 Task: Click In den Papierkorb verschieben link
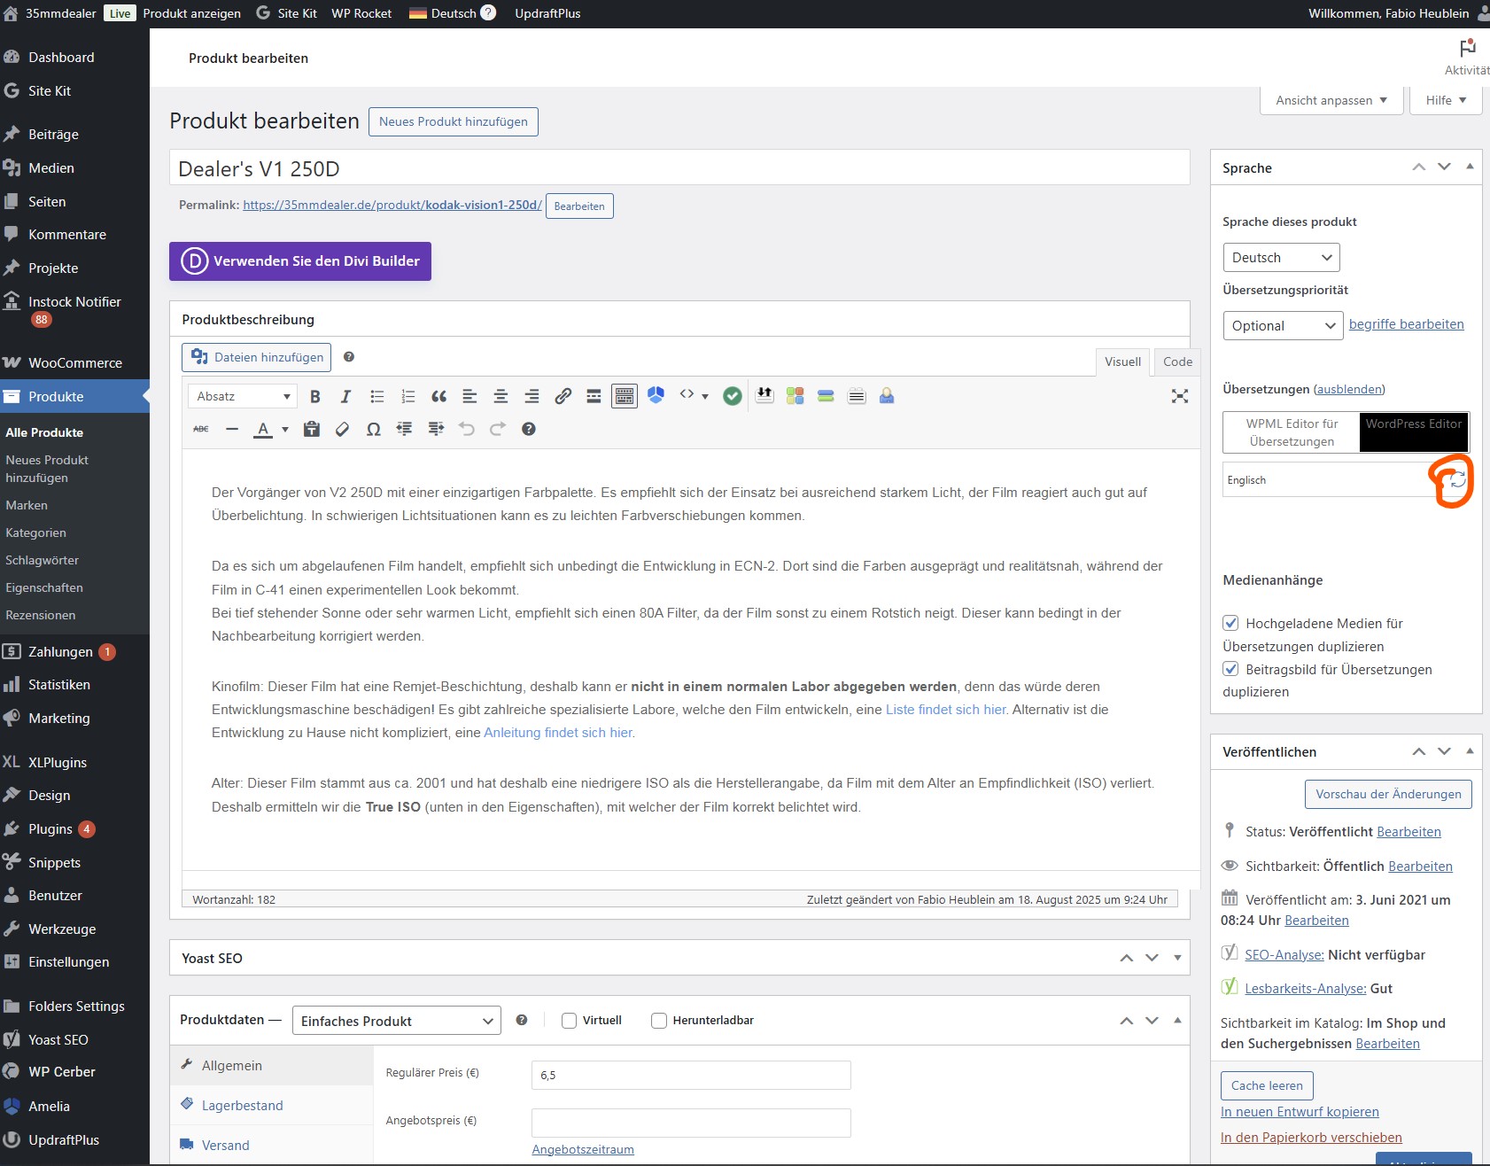1311,1138
